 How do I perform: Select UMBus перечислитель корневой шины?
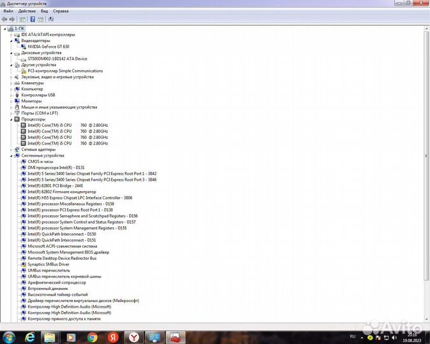64,276
